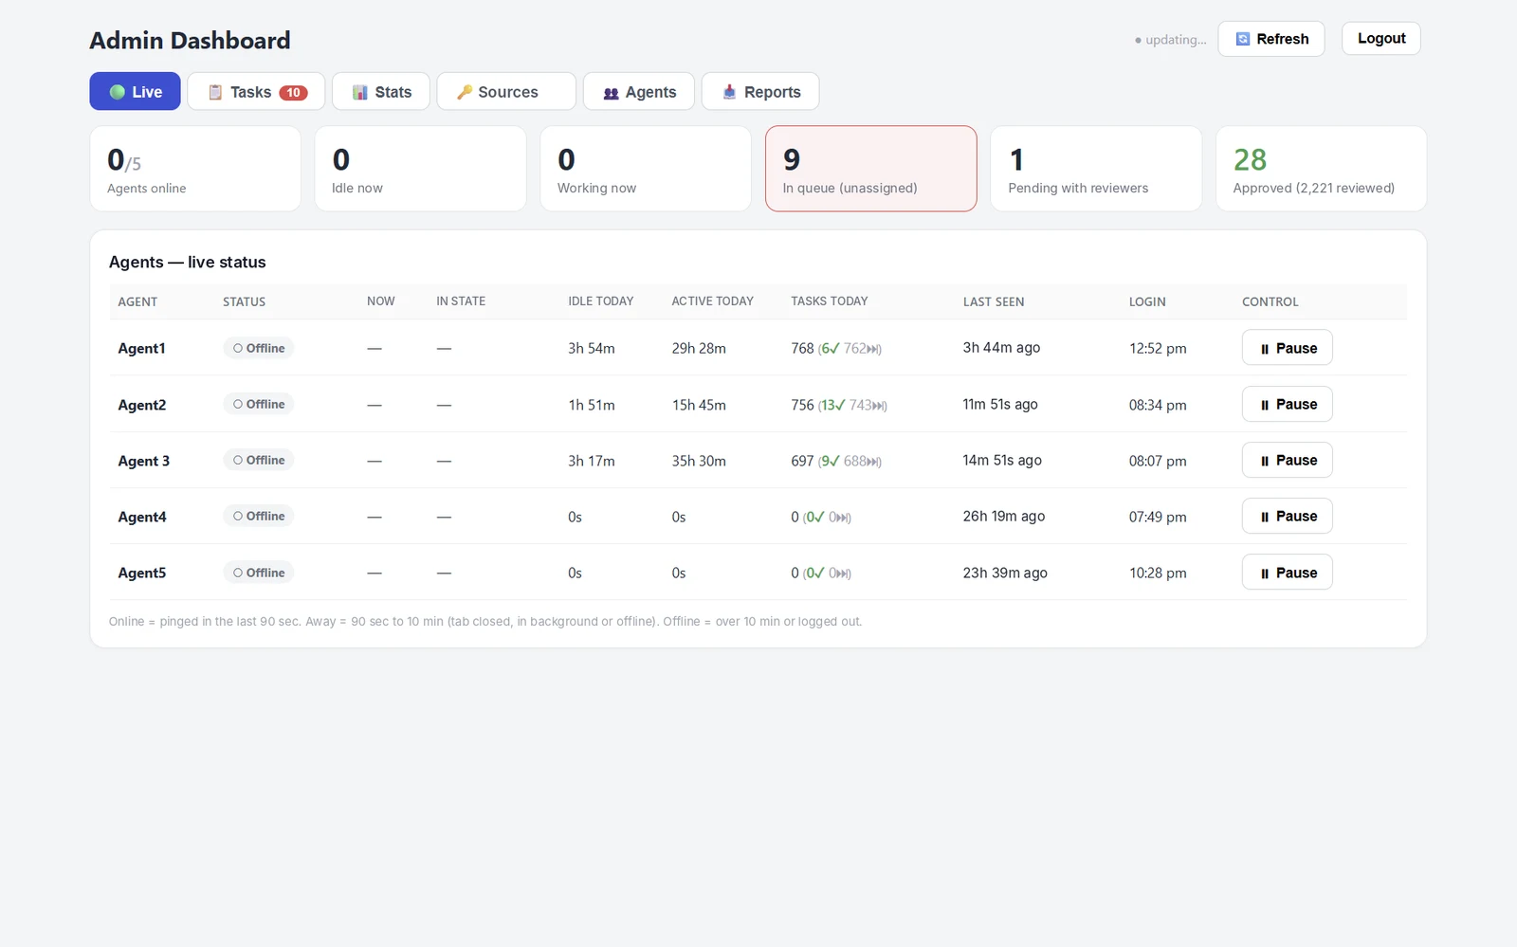Click Agent4 Offline status badge
1517x947 pixels.
click(x=259, y=516)
